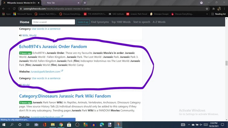Visit Jurassicpark.fandom.com under Echo8974's result
Image resolution: width=228 pixels, height=128 pixels.
point(45,72)
